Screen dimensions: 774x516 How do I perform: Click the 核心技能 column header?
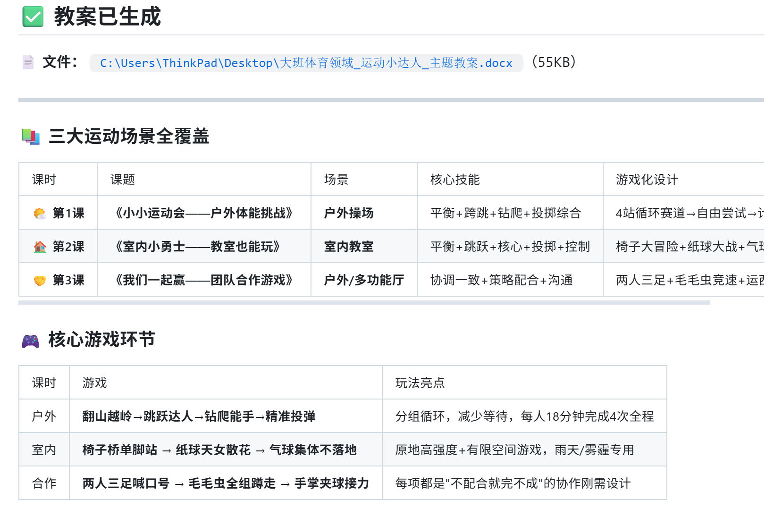click(455, 180)
